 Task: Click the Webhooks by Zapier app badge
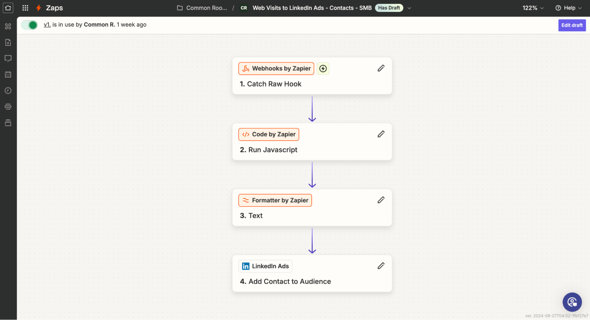click(x=276, y=68)
